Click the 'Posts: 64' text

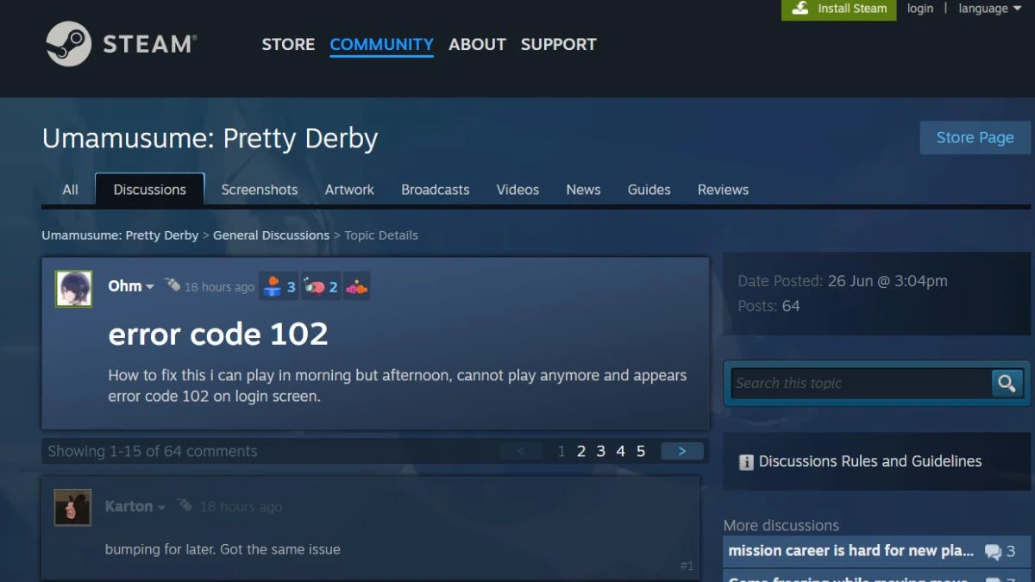tap(768, 306)
